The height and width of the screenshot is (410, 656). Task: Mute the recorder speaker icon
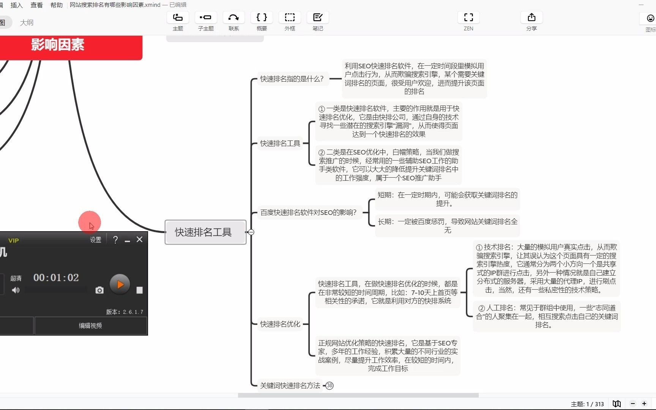[x=16, y=290]
